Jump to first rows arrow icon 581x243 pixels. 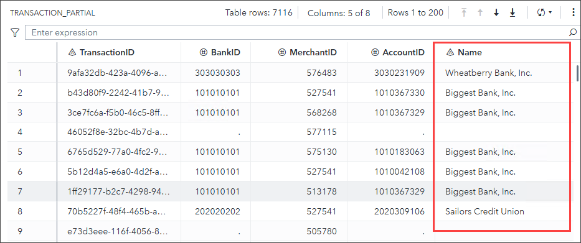(x=464, y=12)
